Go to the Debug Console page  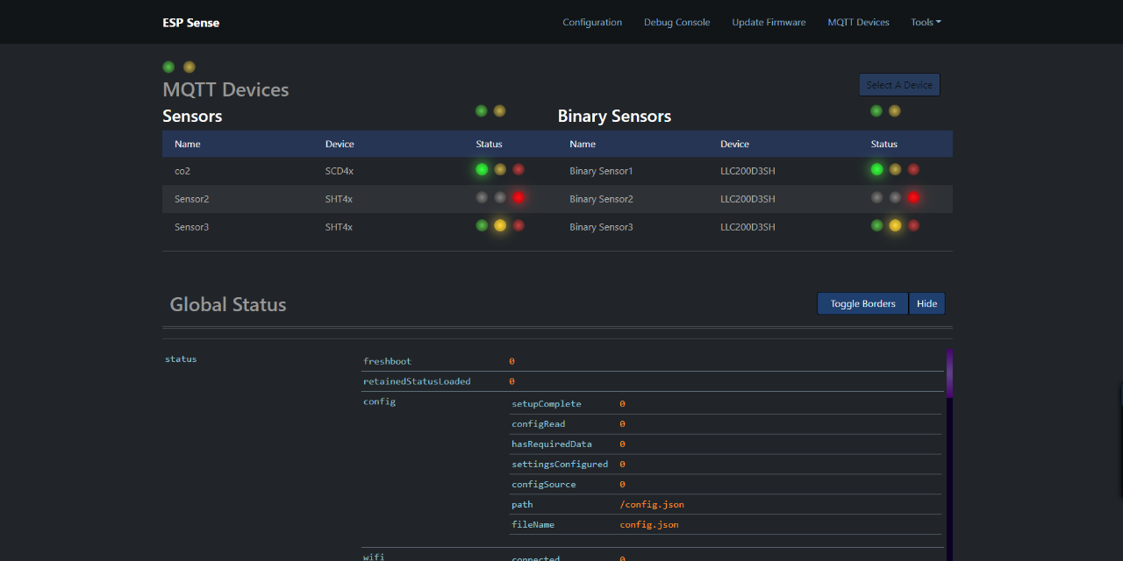(x=676, y=22)
